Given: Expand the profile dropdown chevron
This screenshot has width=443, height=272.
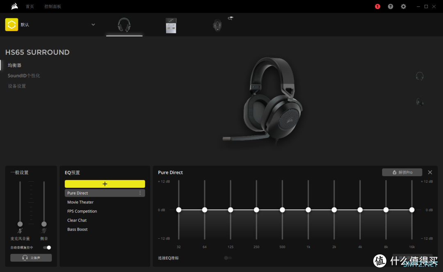Looking at the screenshot, I should (x=93, y=25).
